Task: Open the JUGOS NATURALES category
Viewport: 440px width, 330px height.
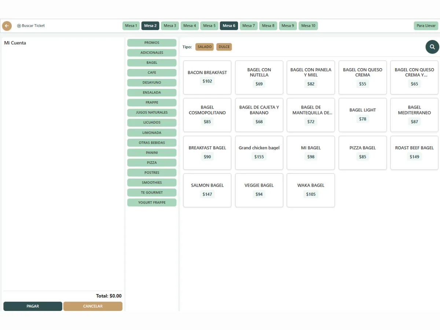Action: pos(152,113)
